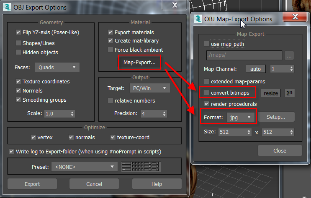Click the 3ds Max icon in OBJ Export Options title
Viewport: 311px width, 198px height.
coord(8,7)
